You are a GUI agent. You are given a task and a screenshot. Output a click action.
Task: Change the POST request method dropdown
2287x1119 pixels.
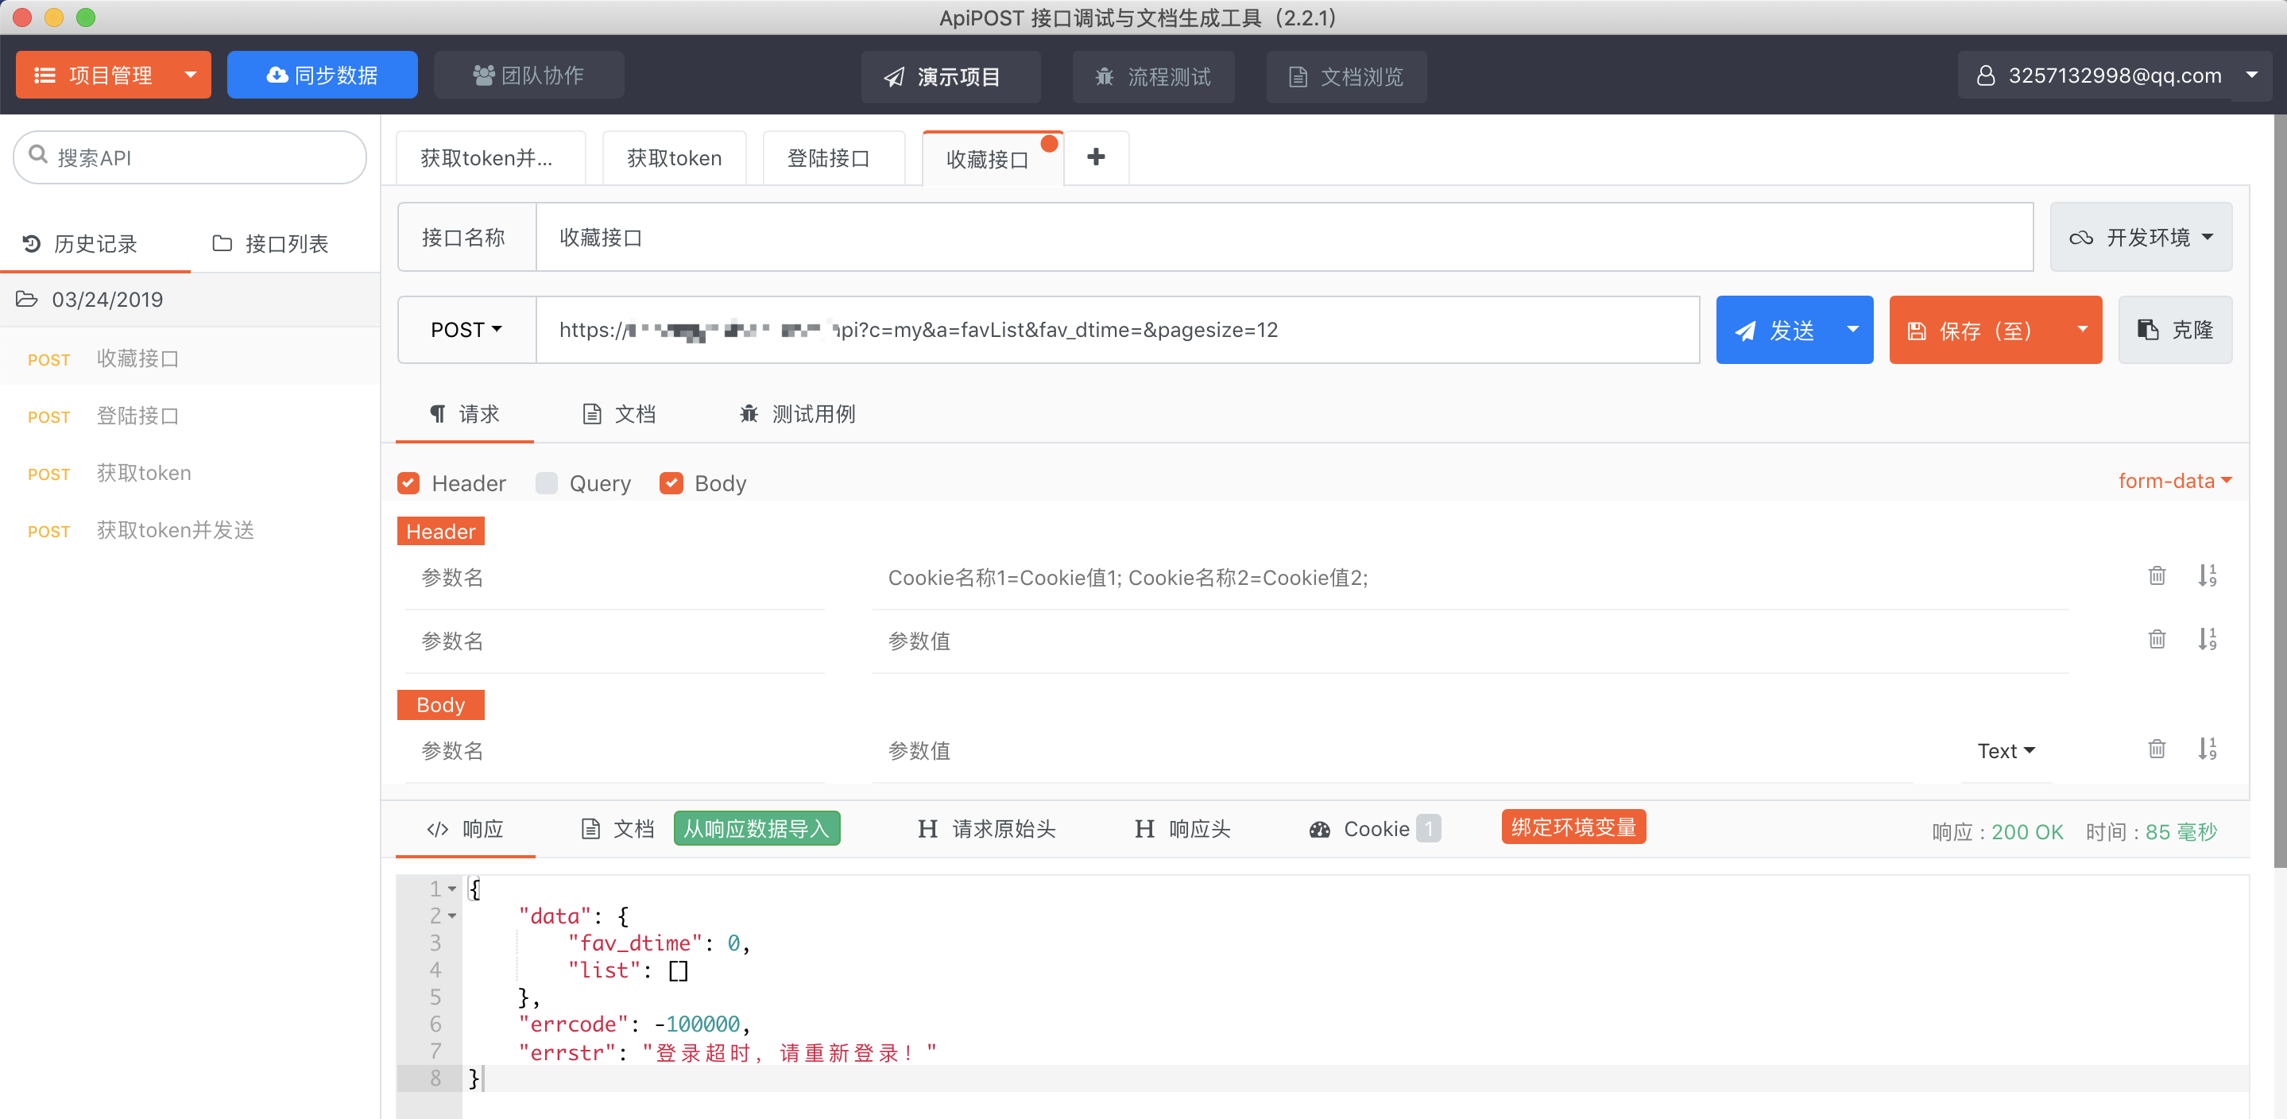tap(467, 330)
